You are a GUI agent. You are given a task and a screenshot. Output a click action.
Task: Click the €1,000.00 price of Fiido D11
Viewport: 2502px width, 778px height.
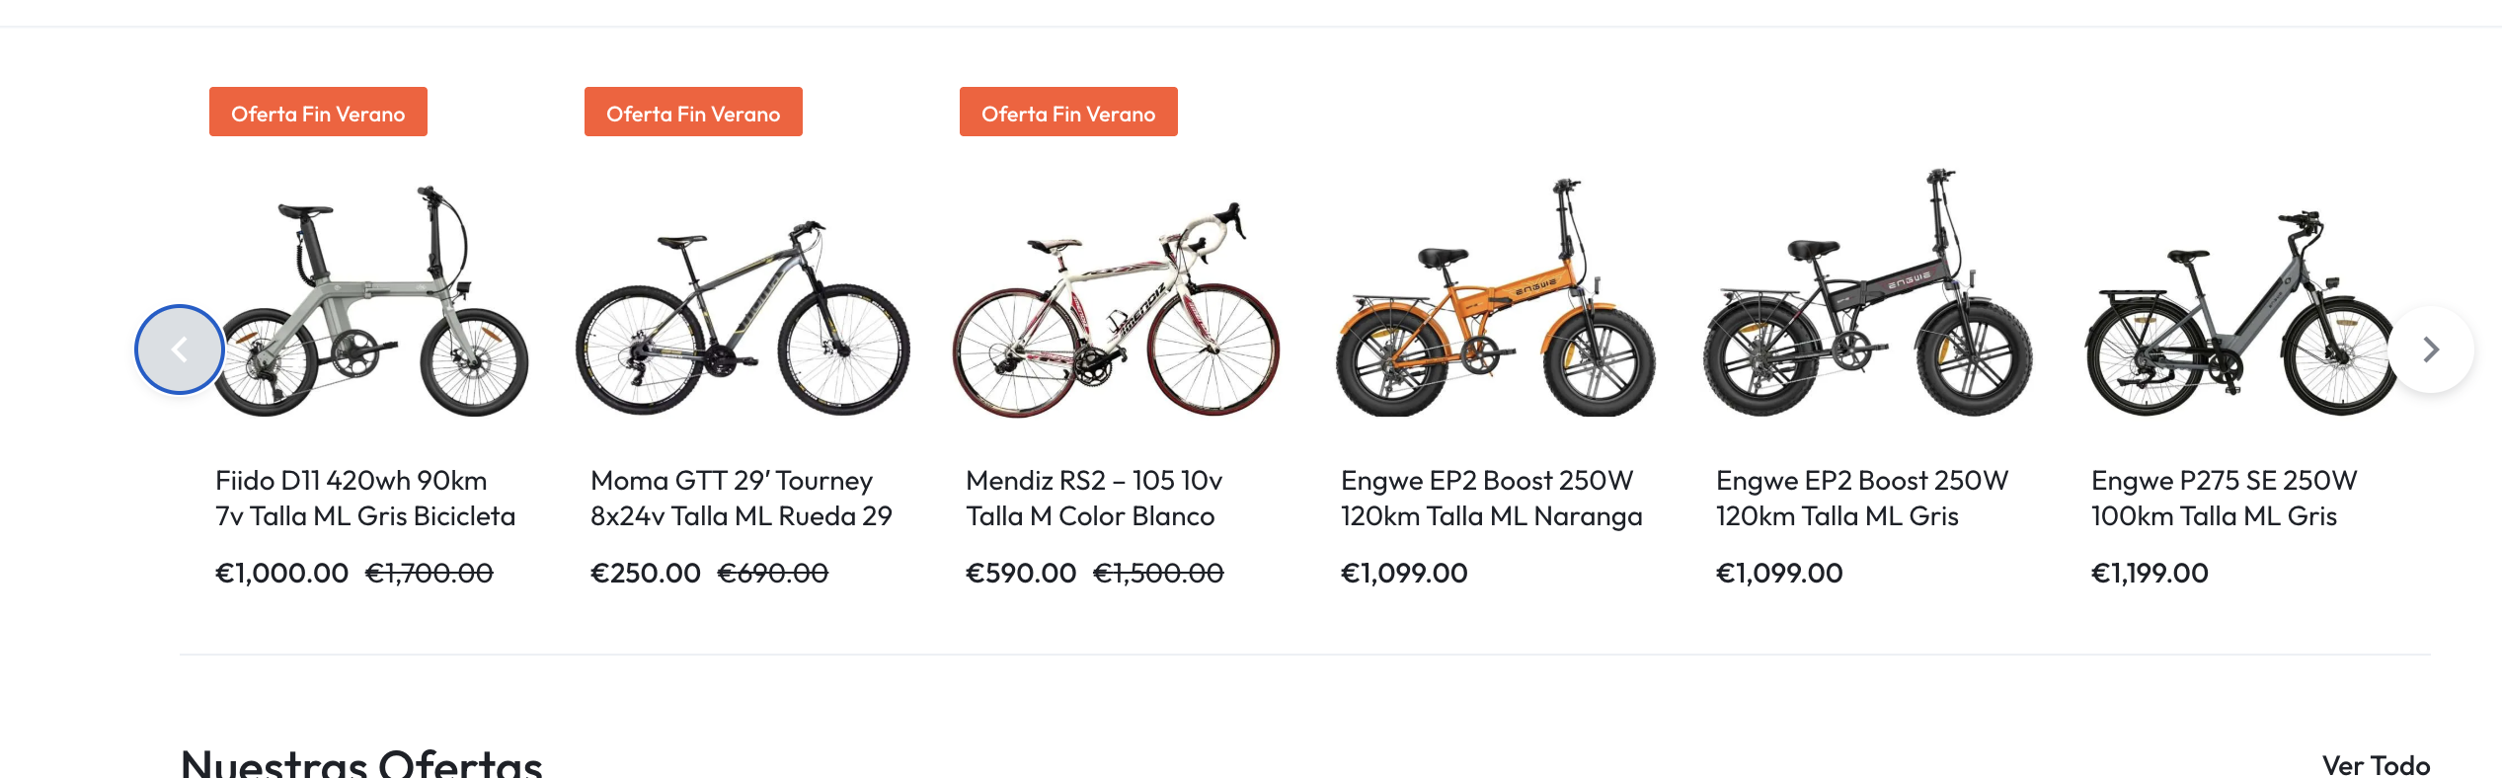(281, 573)
